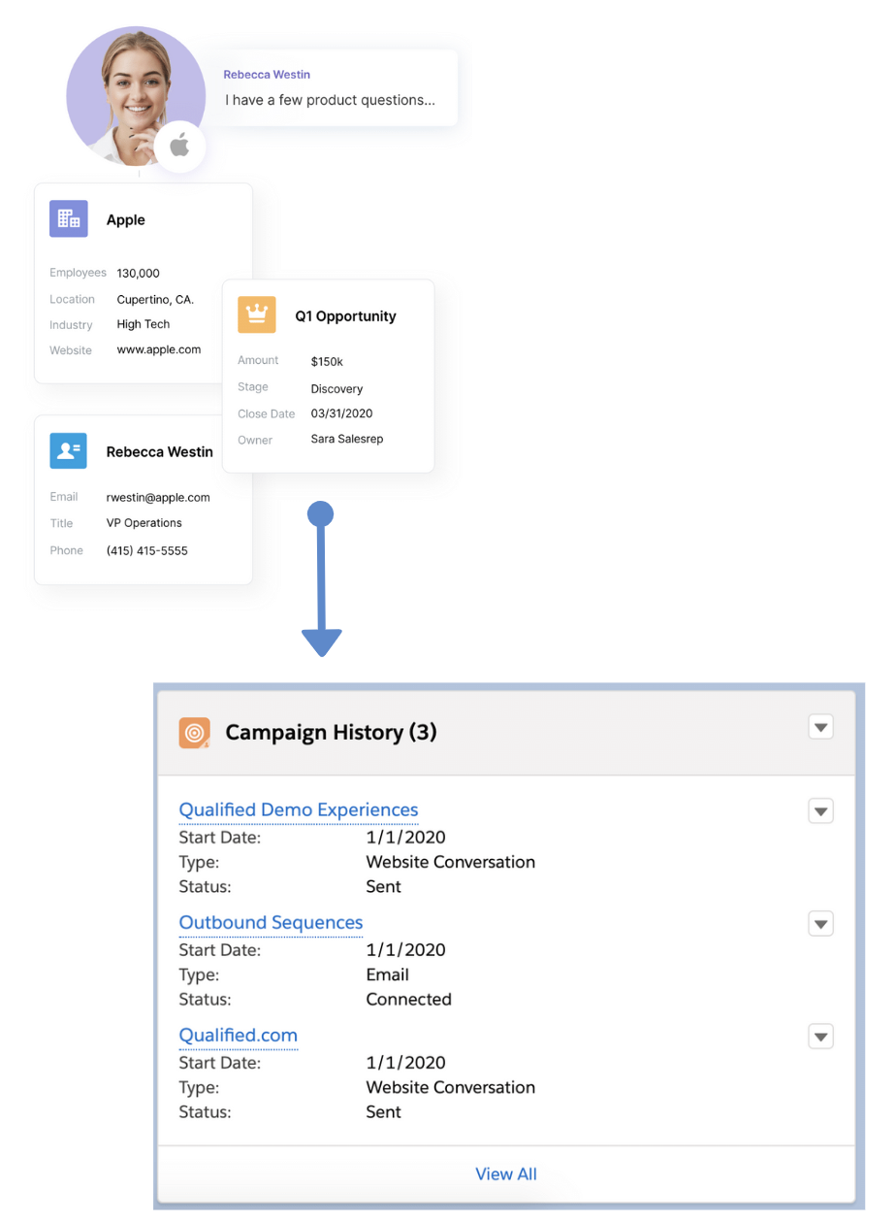The width and height of the screenshot is (896, 1221).
Task: Click Website Conversation type under Qualified Demo Experiences
Action: point(450,862)
